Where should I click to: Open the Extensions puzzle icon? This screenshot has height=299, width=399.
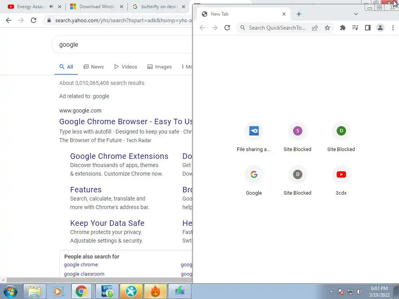pos(343,28)
